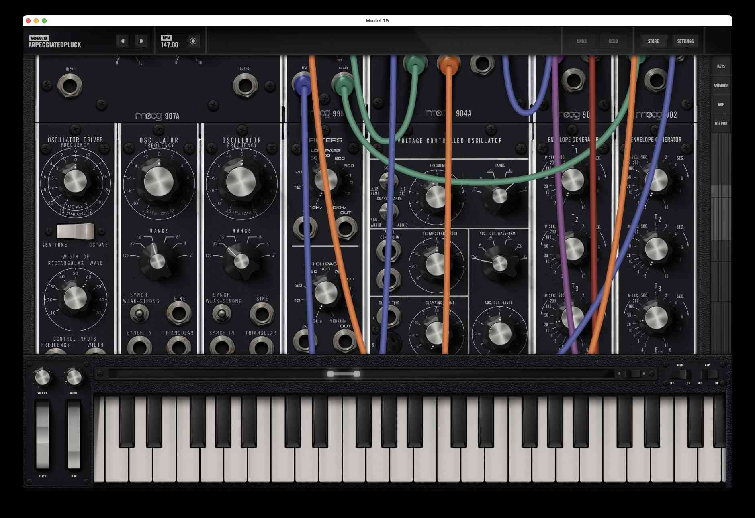Click the left Envelope Generator T1 knob
Image resolution: width=755 pixels, height=518 pixels.
572,180
